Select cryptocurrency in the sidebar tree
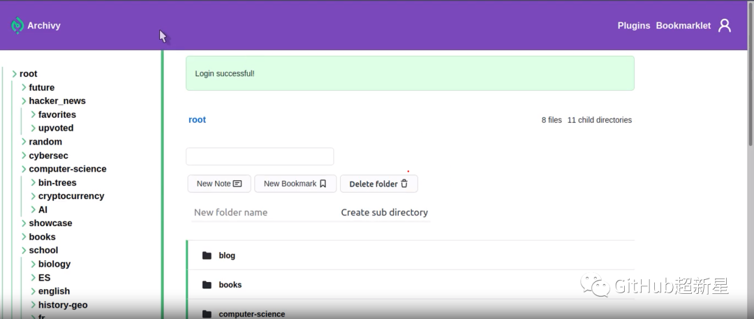Screen dimensions: 754x319 pos(71,196)
